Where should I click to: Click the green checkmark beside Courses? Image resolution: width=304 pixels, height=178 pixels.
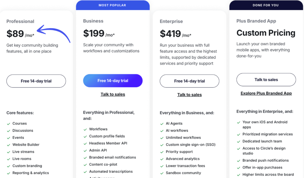coord(9,123)
